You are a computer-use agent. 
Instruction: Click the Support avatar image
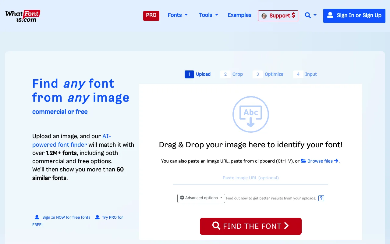[x=264, y=16]
